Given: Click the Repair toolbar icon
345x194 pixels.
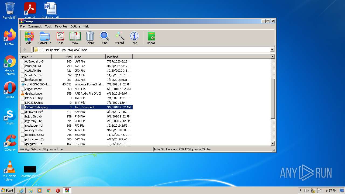Looking at the screenshot, I should tap(151, 38).
